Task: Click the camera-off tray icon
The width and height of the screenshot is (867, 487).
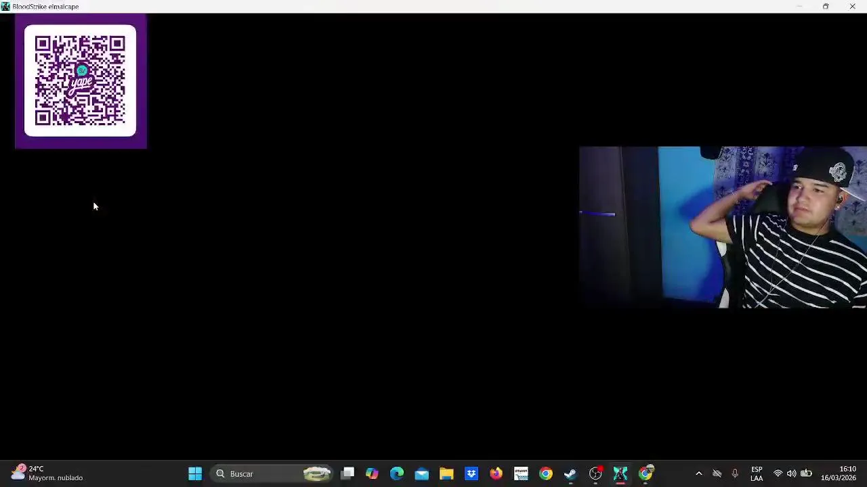Action: pos(717,473)
